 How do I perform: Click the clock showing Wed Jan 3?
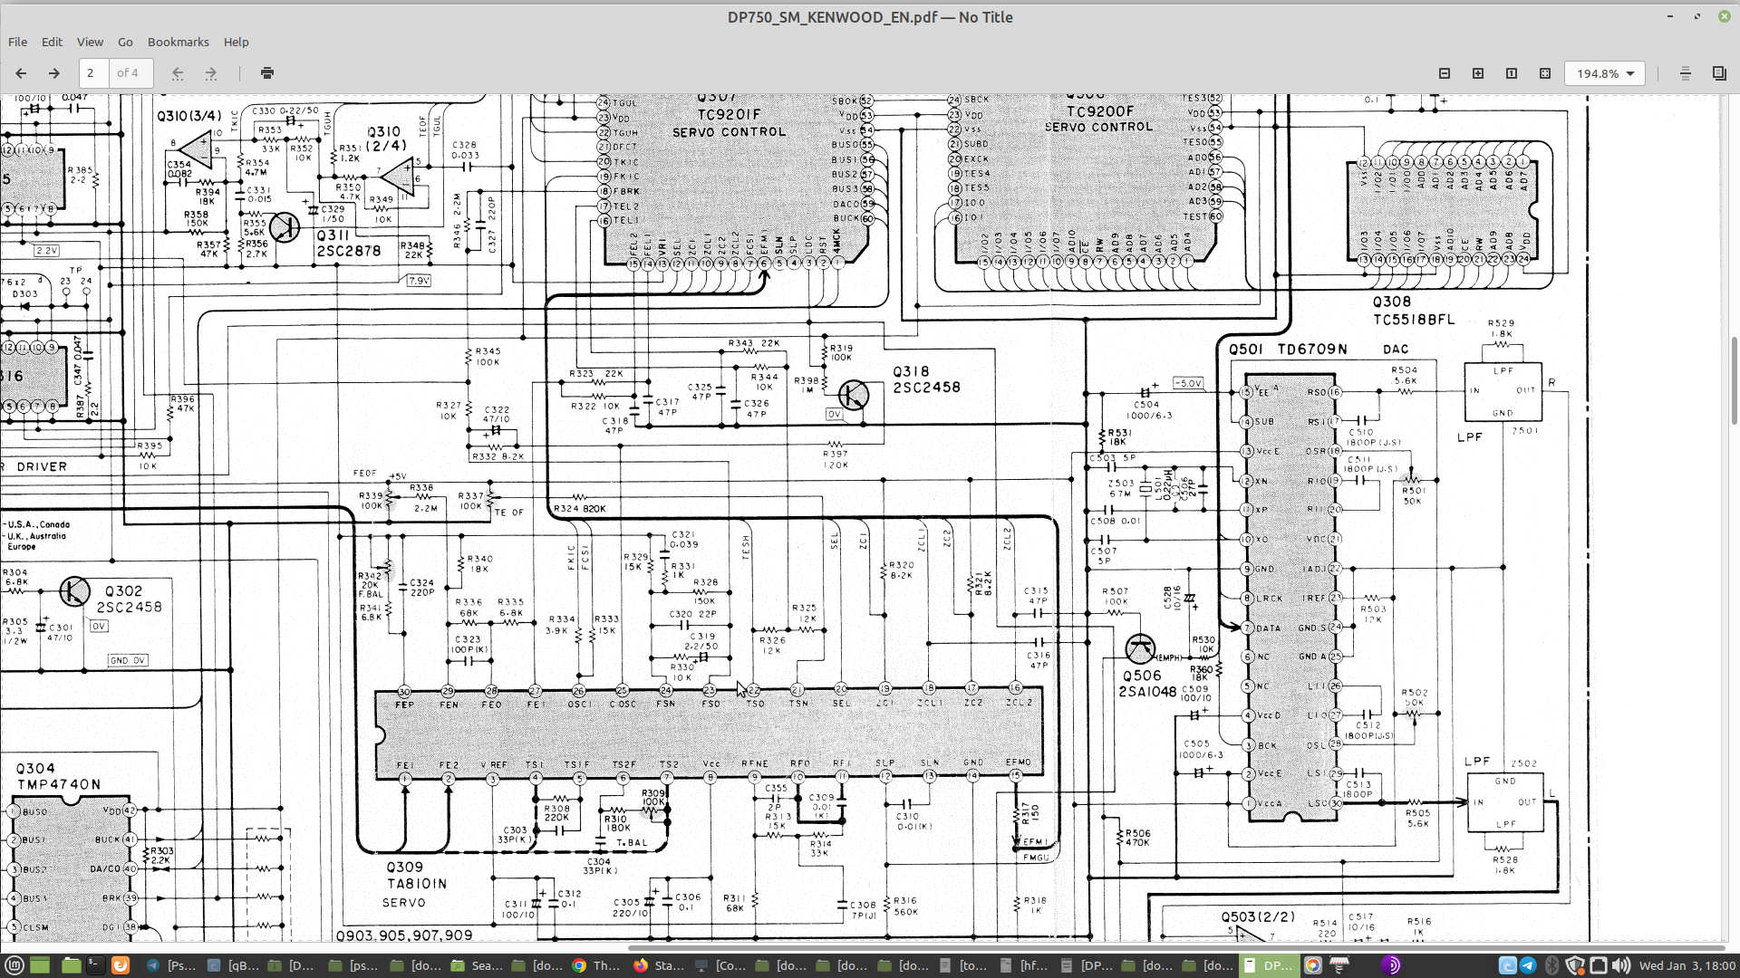pyautogui.click(x=1687, y=965)
